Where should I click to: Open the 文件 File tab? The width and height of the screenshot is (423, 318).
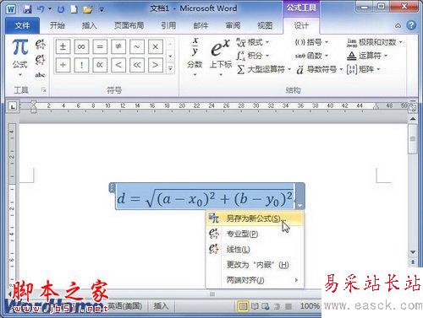pos(22,25)
